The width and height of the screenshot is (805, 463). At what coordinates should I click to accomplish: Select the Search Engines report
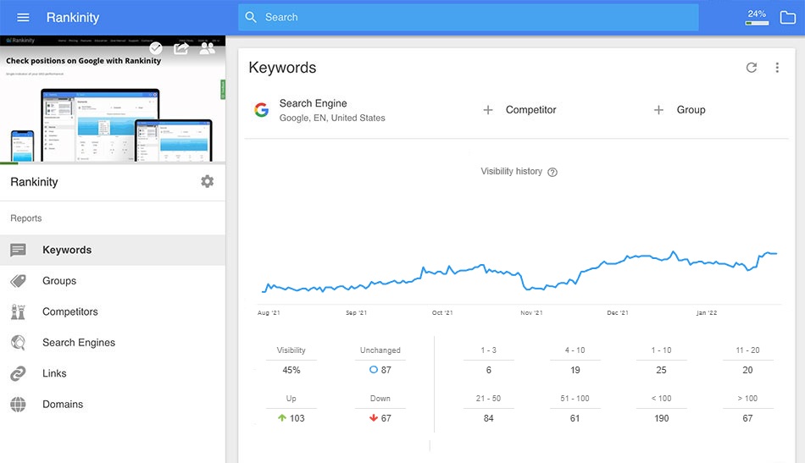[x=113, y=343]
